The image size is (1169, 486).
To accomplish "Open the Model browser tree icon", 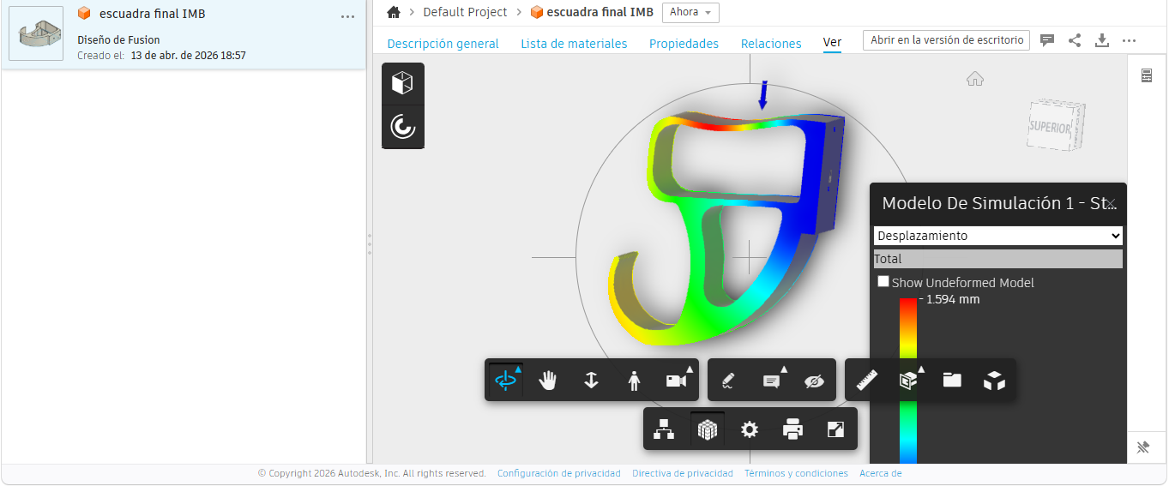I will (664, 429).
